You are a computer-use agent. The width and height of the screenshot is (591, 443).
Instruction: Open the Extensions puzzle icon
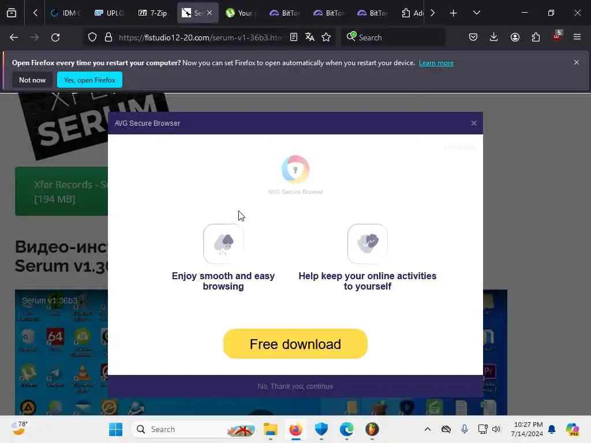[536, 37]
